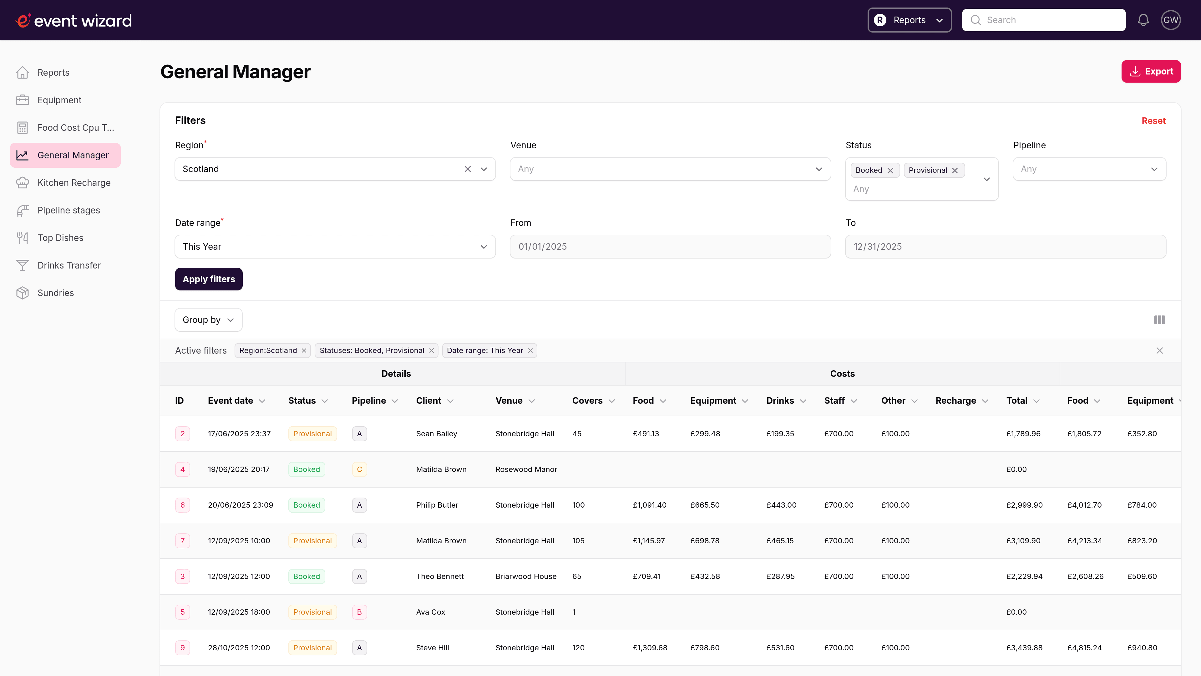
Task: Open the Pipeline stages report
Action: pos(68,210)
